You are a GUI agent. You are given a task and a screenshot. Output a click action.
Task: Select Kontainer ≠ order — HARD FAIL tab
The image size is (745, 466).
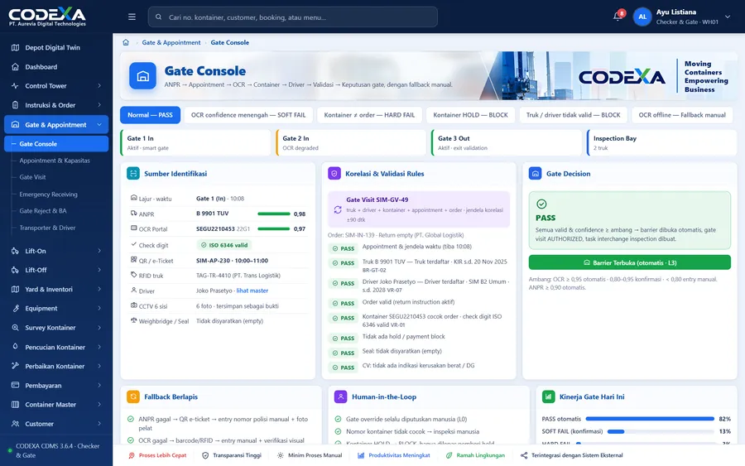pyautogui.click(x=369, y=115)
